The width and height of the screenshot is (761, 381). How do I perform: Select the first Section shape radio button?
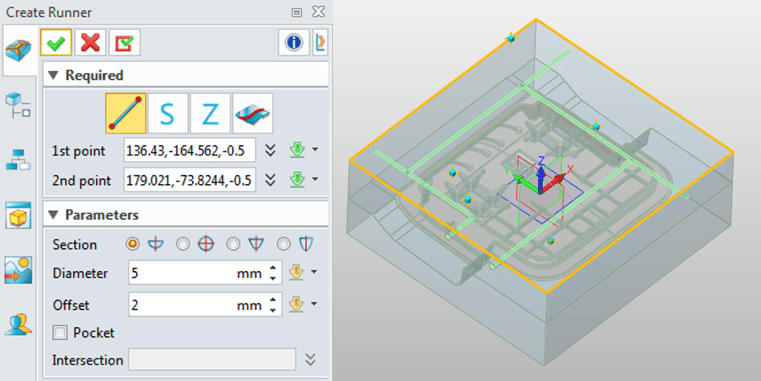coord(132,243)
